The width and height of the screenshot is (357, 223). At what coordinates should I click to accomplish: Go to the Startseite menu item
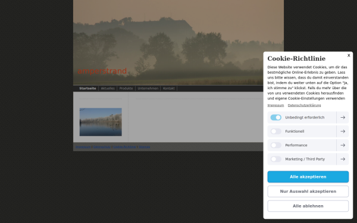click(x=87, y=88)
